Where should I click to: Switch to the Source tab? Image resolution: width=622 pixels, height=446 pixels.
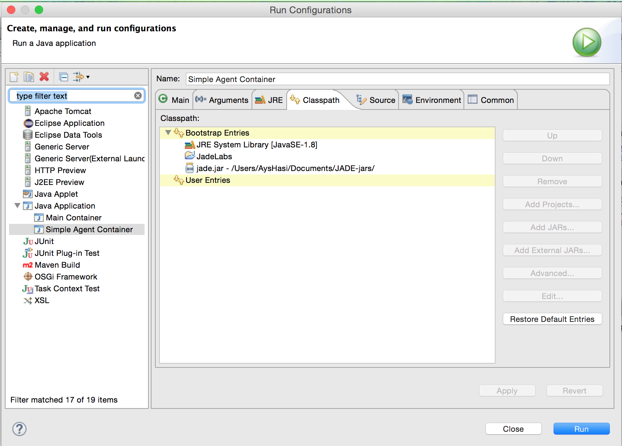[376, 100]
